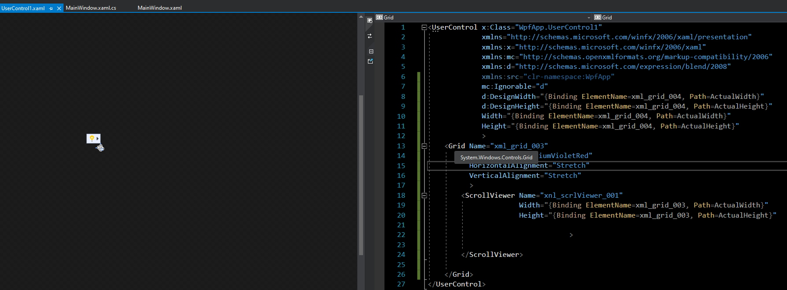Open the left Grid element dropdown
This screenshot has height=290, width=787.
coord(483,17)
